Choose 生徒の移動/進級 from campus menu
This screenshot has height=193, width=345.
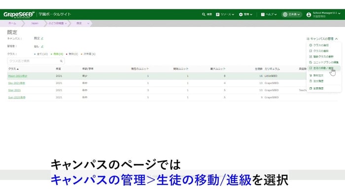pyautogui.click(x=323, y=68)
